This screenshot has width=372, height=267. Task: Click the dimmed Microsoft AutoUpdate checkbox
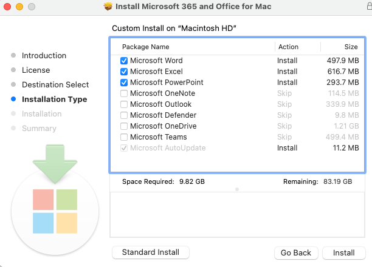tap(124, 148)
